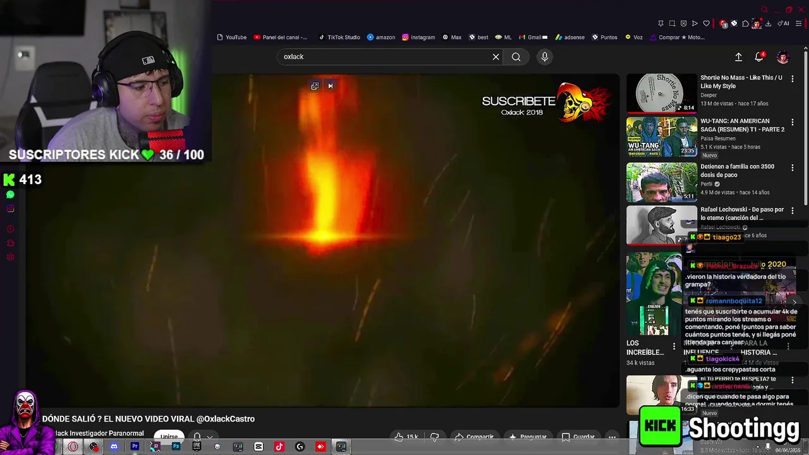Open YouTube notifications bell
Image resolution: width=809 pixels, height=455 pixels.
[x=759, y=57]
